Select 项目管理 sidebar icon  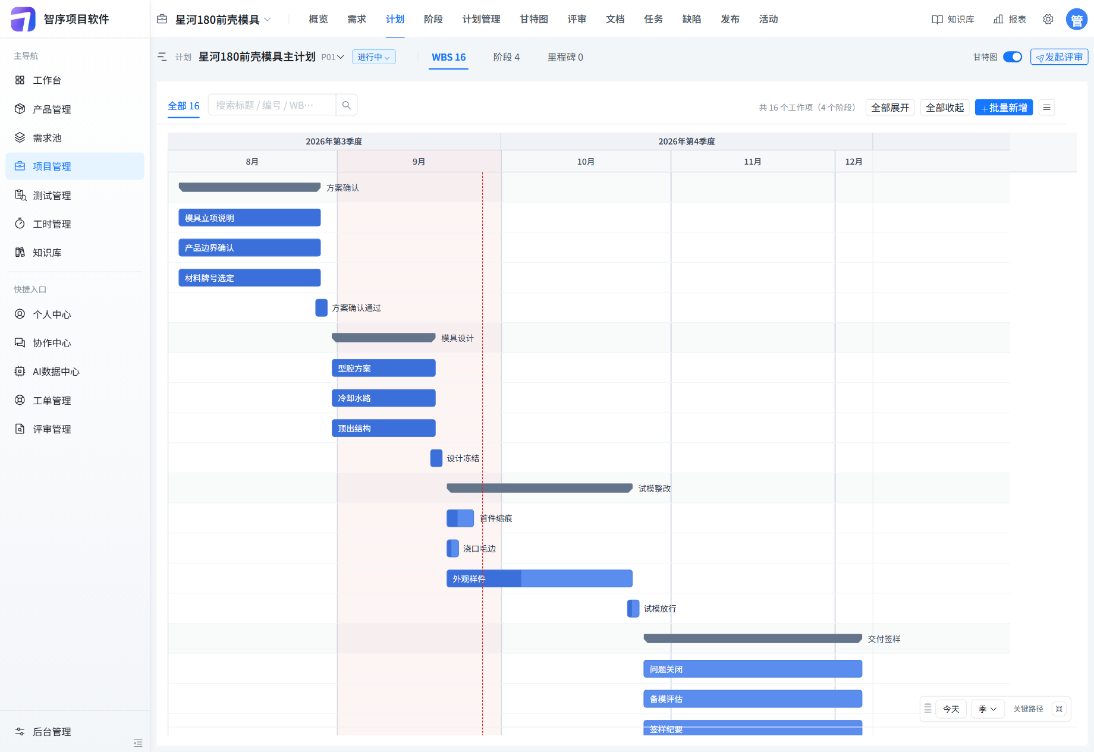click(20, 166)
